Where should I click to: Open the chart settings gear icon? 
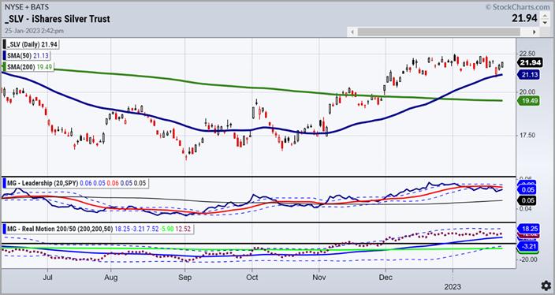(546, 286)
